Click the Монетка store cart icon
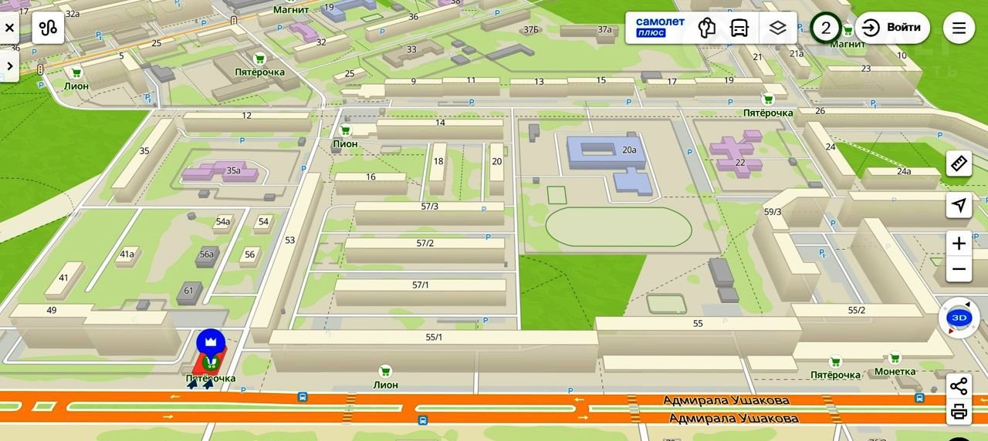 click(895, 359)
